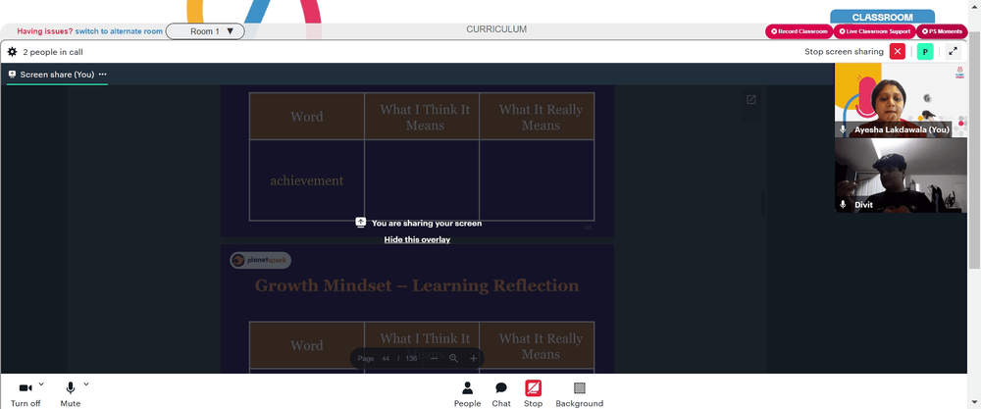The image size is (981, 409).
Task: Select Divit's video thumbnail
Action: (x=887, y=176)
